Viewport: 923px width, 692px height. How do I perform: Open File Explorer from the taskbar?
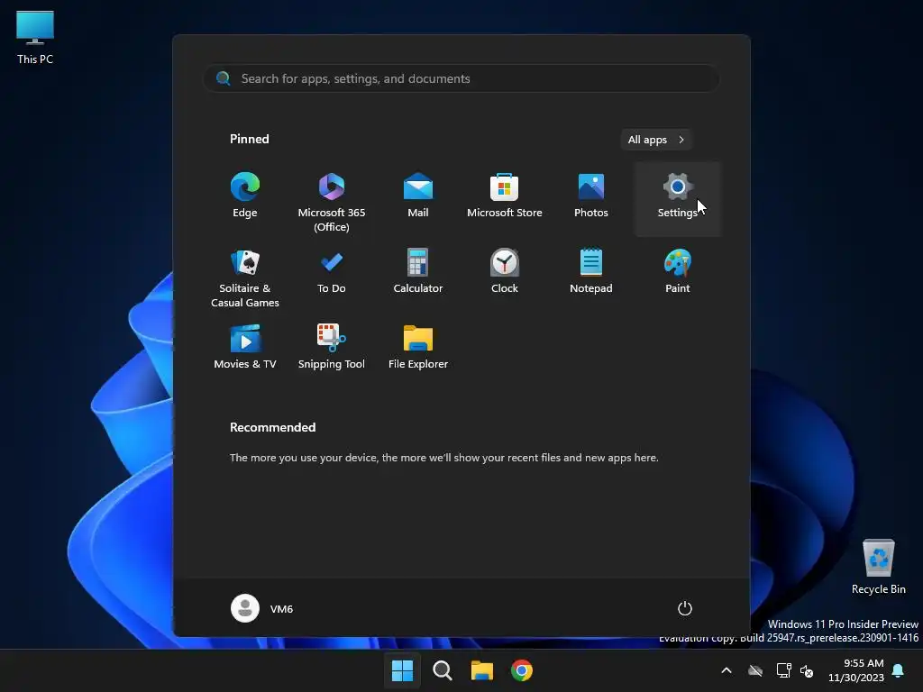pyautogui.click(x=481, y=670)
